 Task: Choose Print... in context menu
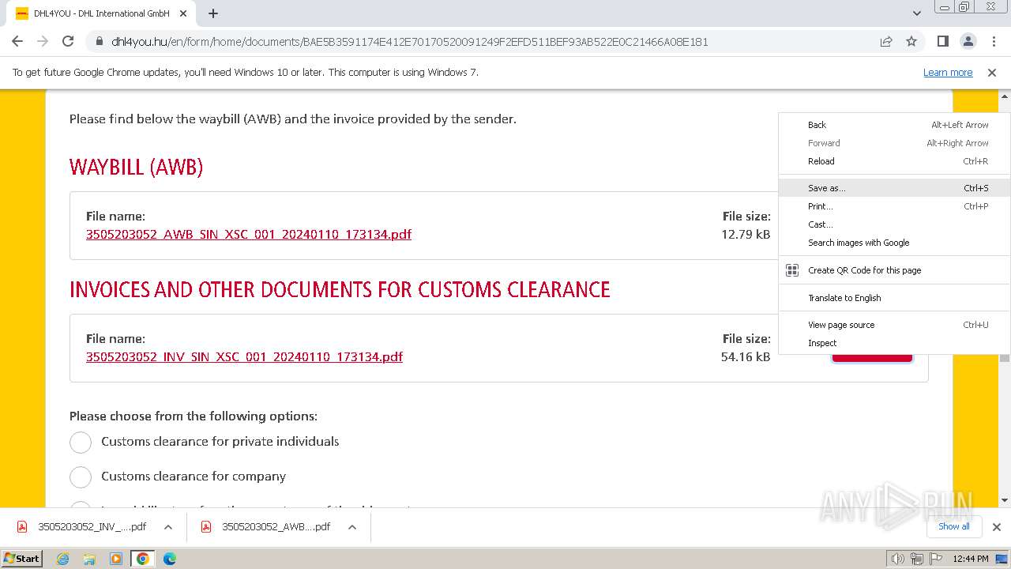click(x=894, y=206)
